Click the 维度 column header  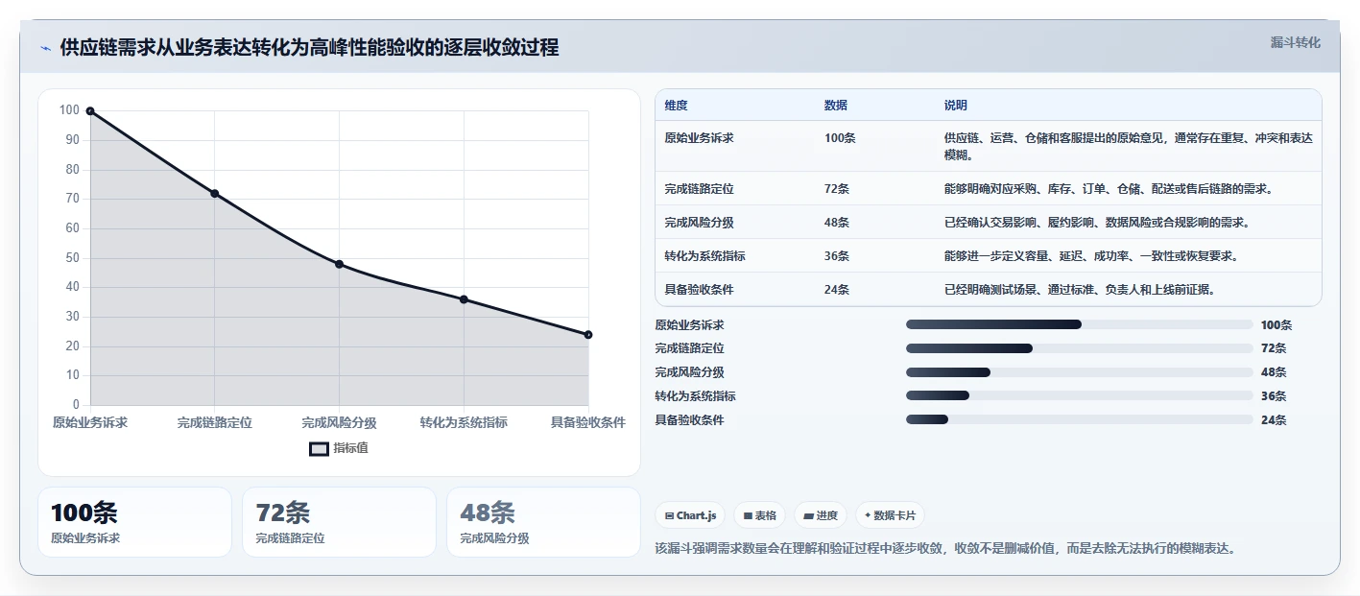click(676, 106)
